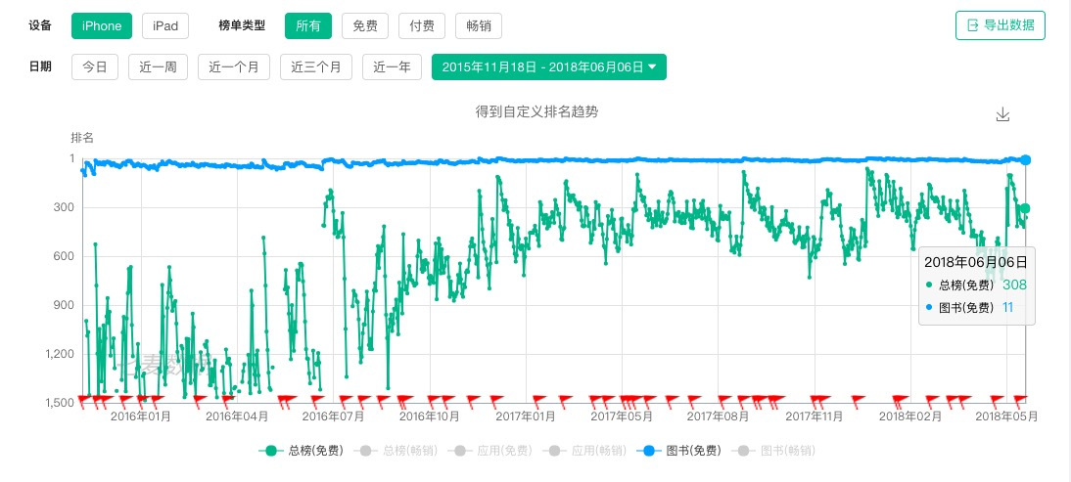Select 所有 chart type filter
This screenshot has height=482, width=1071.
click(x=308, y=25)
